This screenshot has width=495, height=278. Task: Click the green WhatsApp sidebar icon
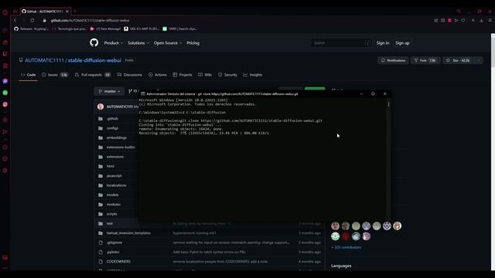[5, 93]
